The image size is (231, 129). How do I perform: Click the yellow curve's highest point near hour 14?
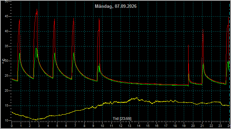click(137, 97)
